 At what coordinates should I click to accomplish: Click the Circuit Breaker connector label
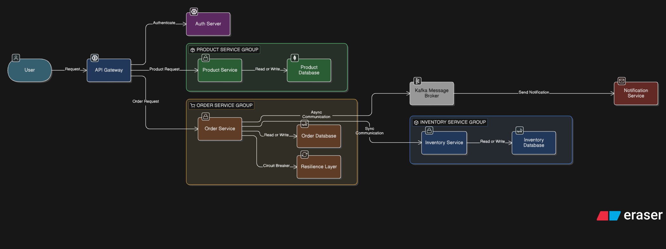click(276, 166)
